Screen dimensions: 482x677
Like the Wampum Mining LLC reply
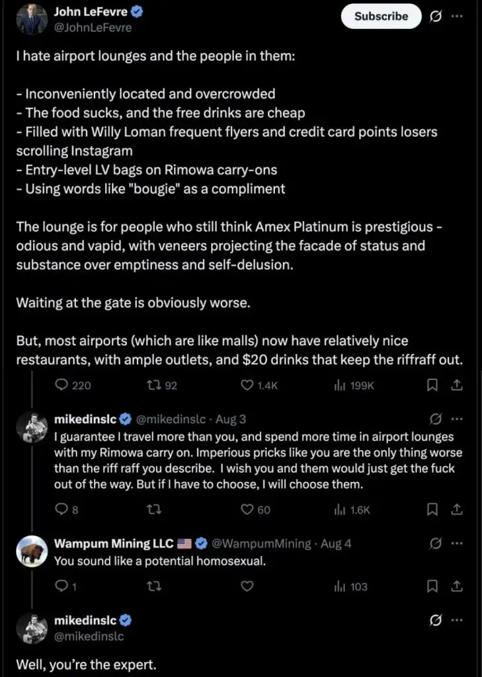(x=247, y=586)
